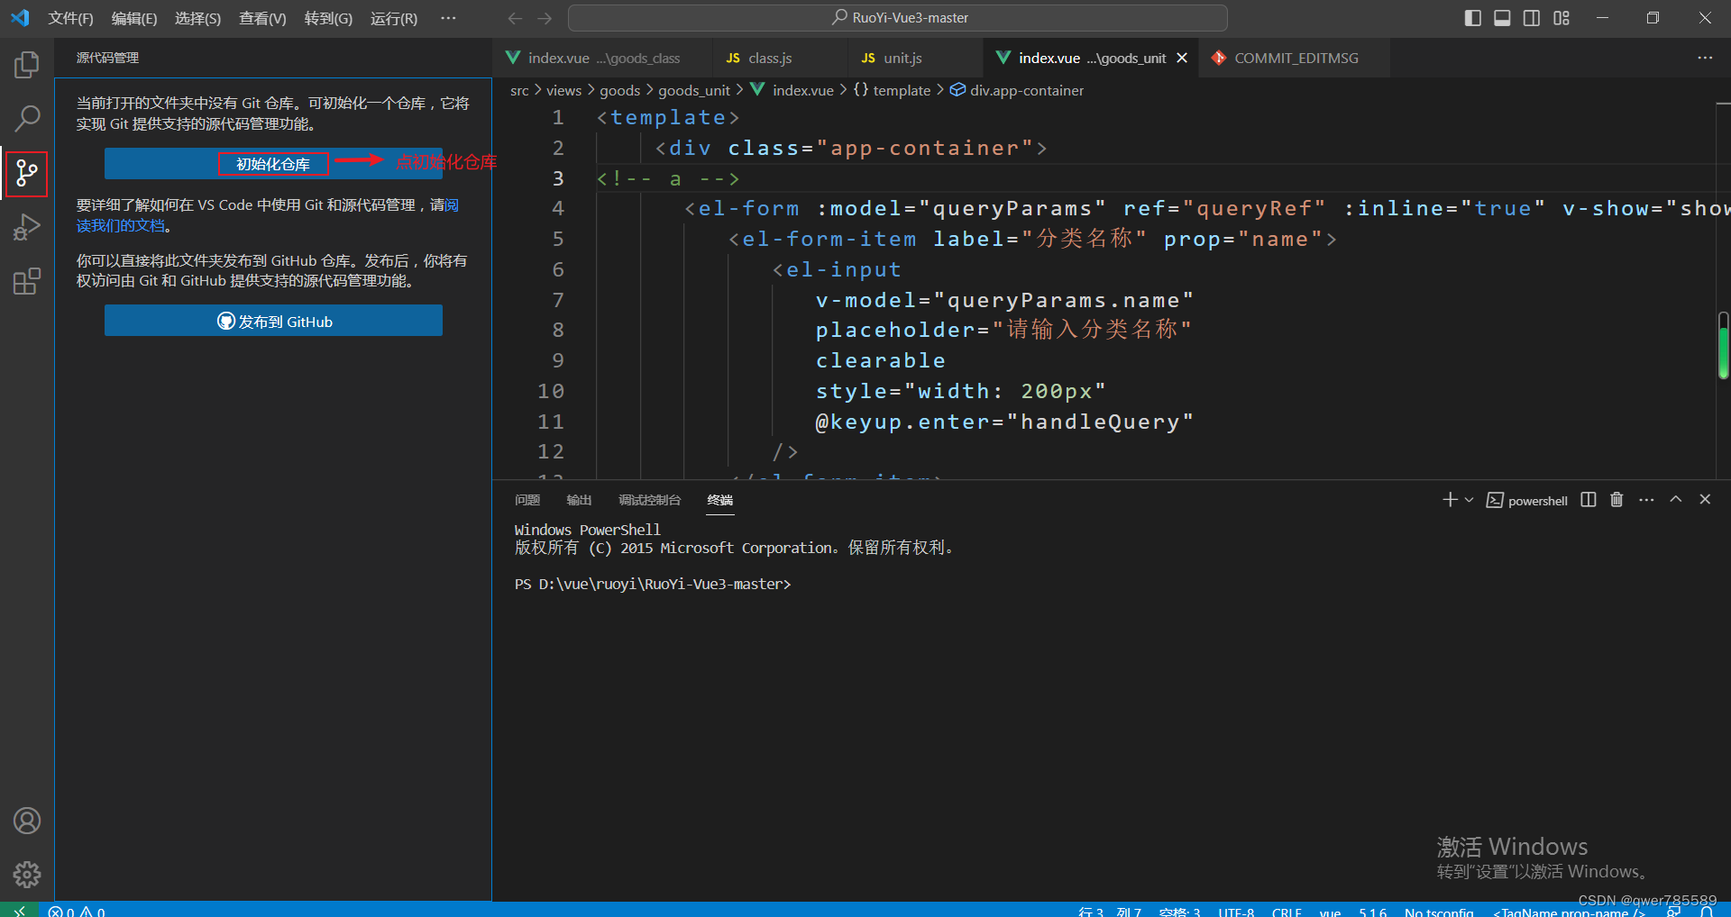
Task: Open more editor actions ellipsis
Action: coord(1705,58)
